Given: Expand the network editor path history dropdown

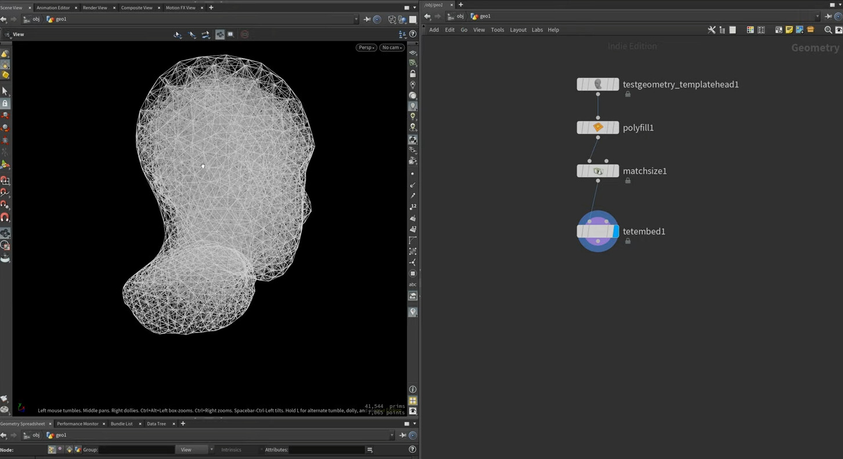Looking at the screenshot, I should point(817,16).
